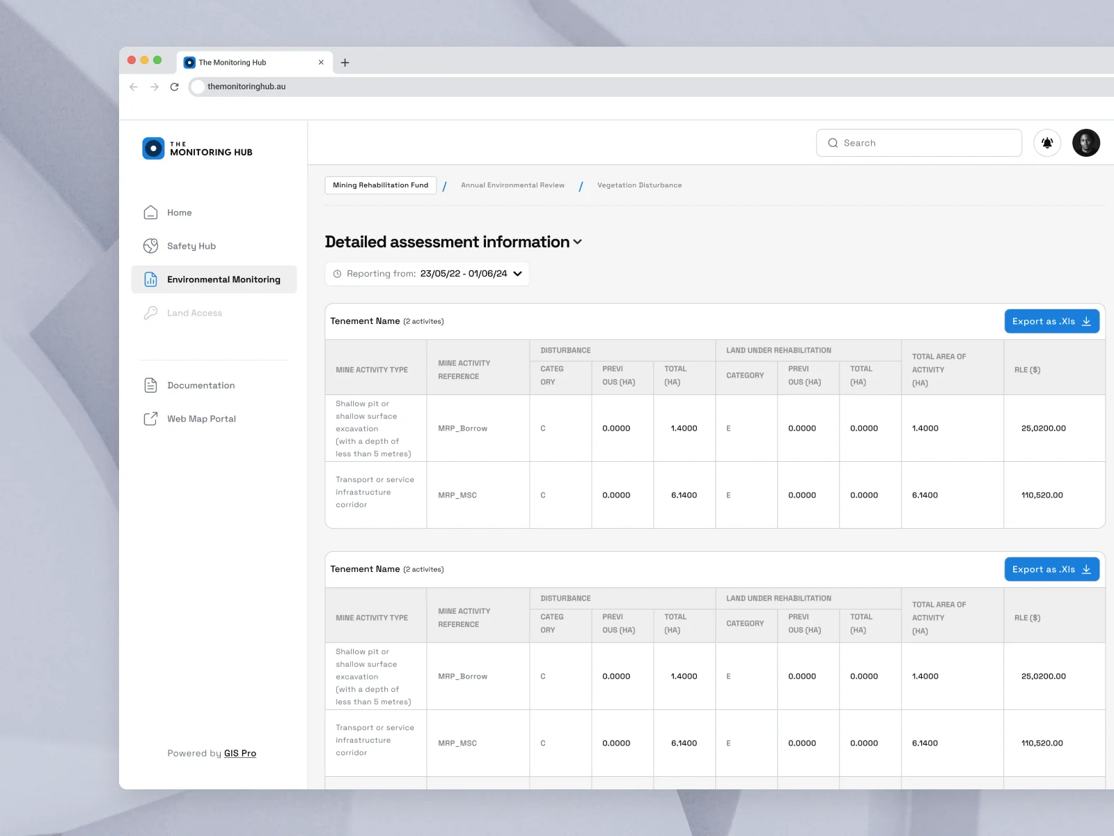Click the search magnifier icon
Screen dimensions: 1114x836
pyautogui.click(x=833, y=143)
